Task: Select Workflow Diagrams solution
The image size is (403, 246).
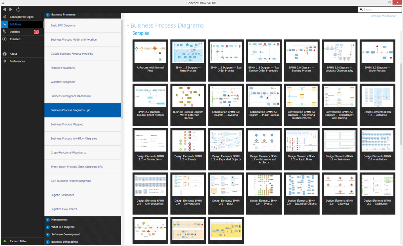Action: point(83,82)
